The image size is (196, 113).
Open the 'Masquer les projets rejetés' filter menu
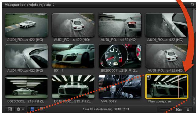point(30,5)
